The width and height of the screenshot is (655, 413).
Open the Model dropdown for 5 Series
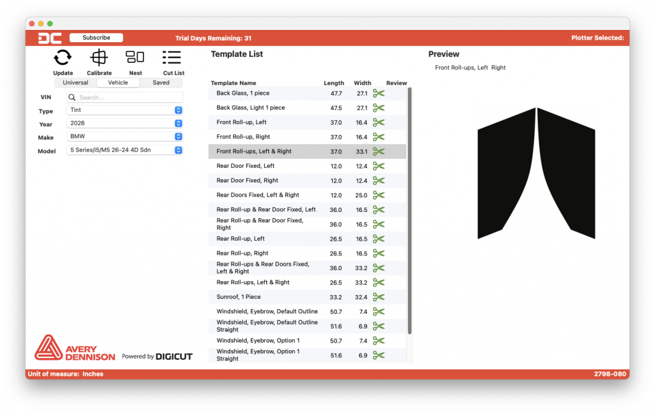click(125, 150)
